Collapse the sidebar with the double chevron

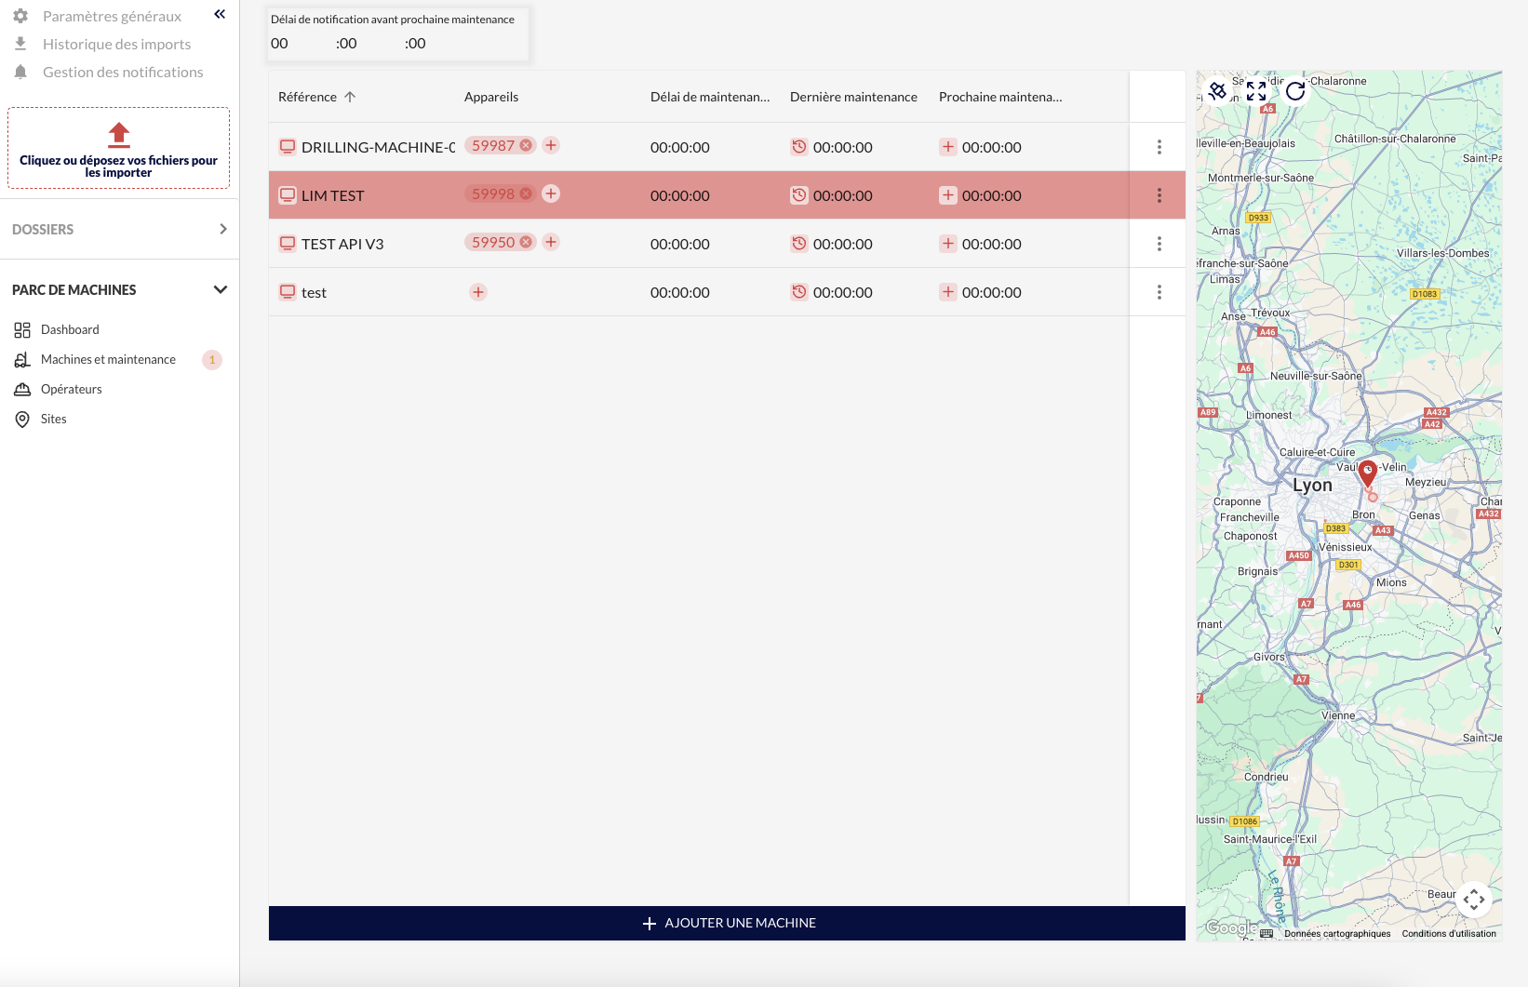coord(220,14)
